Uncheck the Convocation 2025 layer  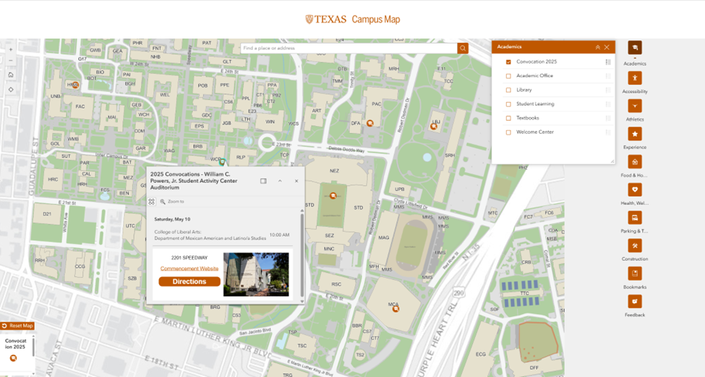(508, 62)
